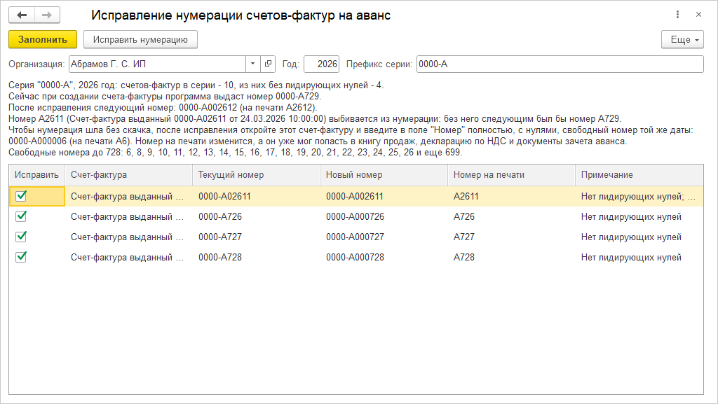718x404 pixels.
Task: Select current number cell 0000-A02611
Action: click(257, 197)
